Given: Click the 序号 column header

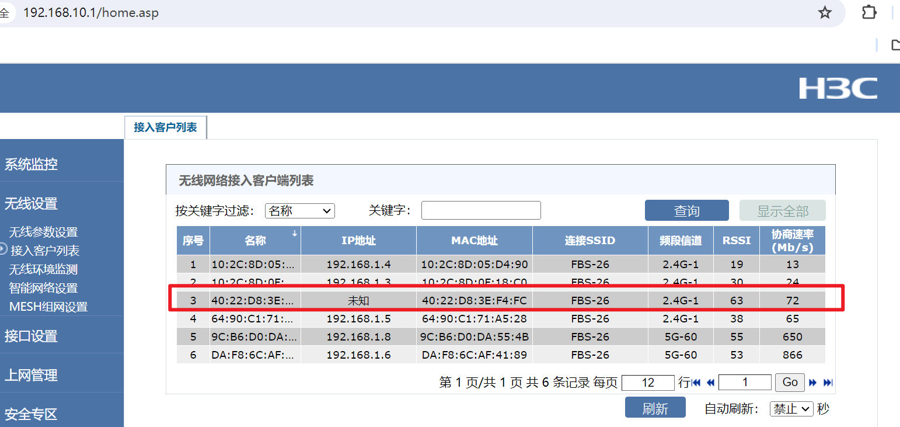Looking at the screenshot, I should (193, 241).
